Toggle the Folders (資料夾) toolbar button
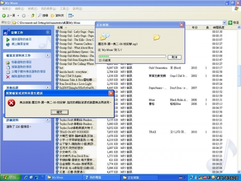 click(57, 15)
